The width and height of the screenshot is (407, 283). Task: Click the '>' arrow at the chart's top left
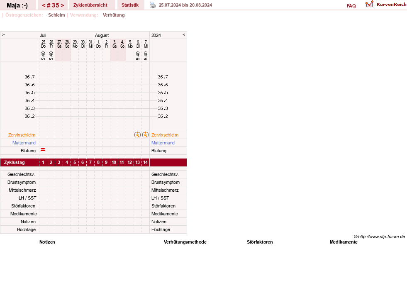pos(3,34)
